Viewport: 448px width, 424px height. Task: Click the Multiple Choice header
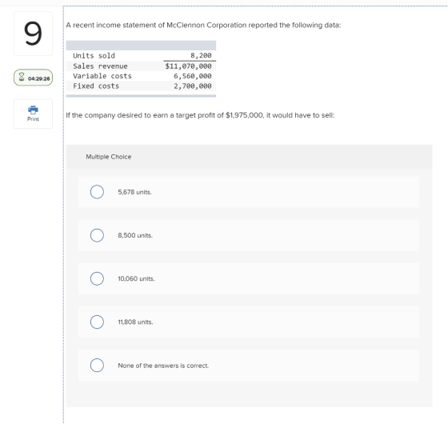tap(109, 157)
